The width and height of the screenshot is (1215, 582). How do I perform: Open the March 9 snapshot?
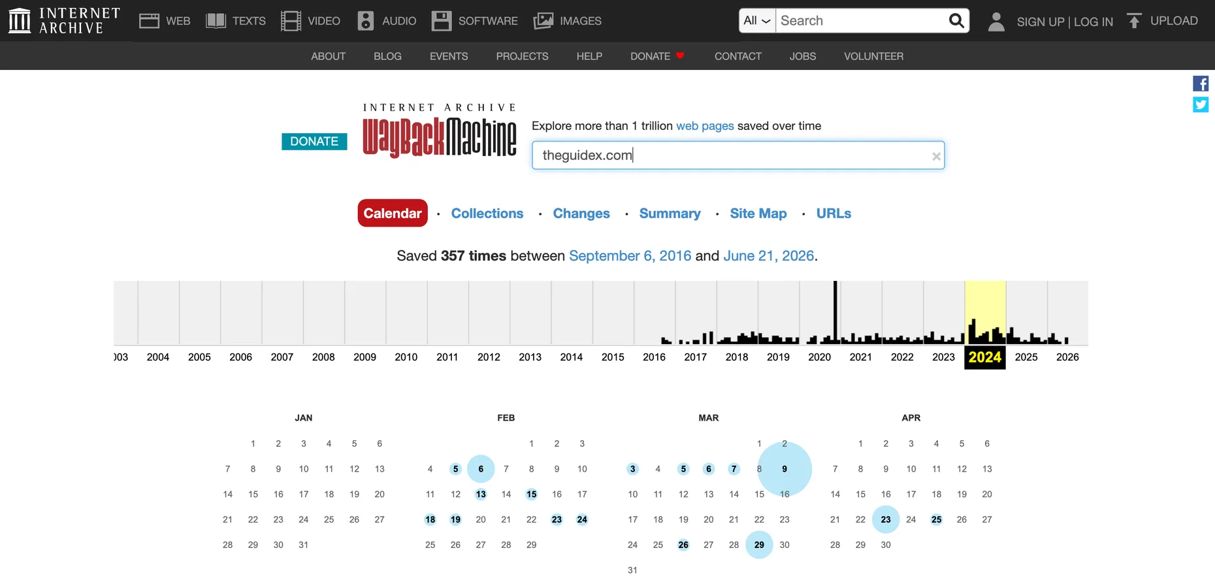pos(785,469)
